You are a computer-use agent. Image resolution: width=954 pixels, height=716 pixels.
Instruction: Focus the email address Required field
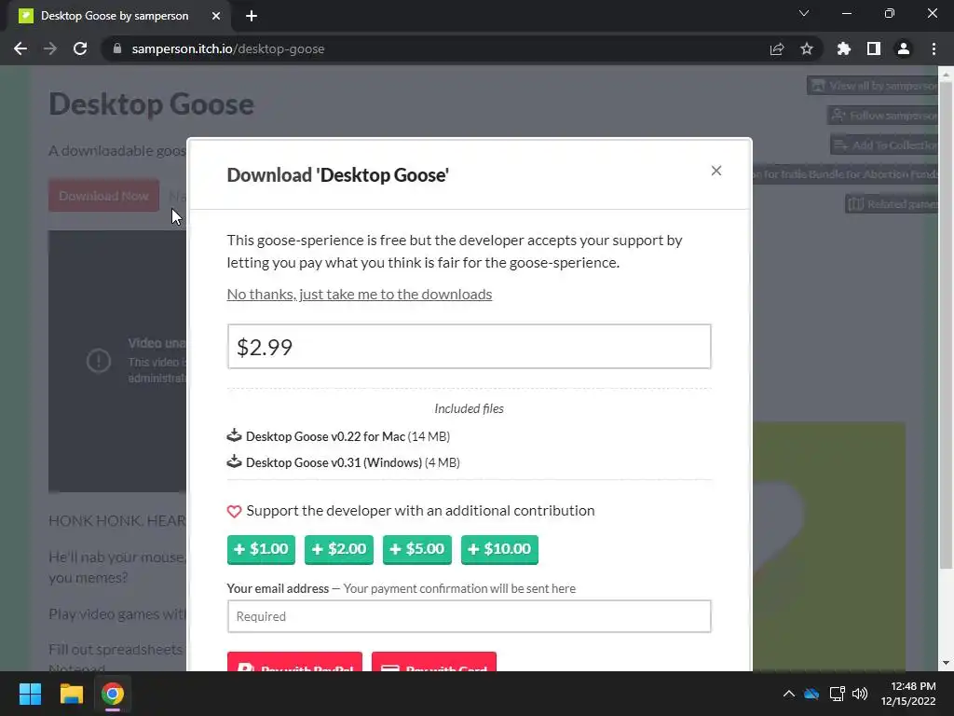click(x=469, y=616)
